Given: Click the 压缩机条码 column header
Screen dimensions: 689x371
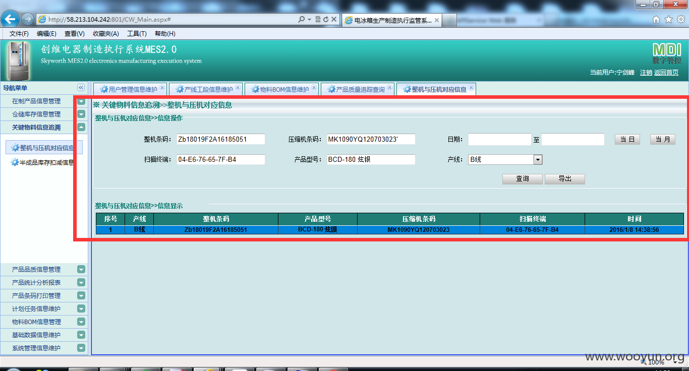Looking at the screenshot, I should click(419, 219).
